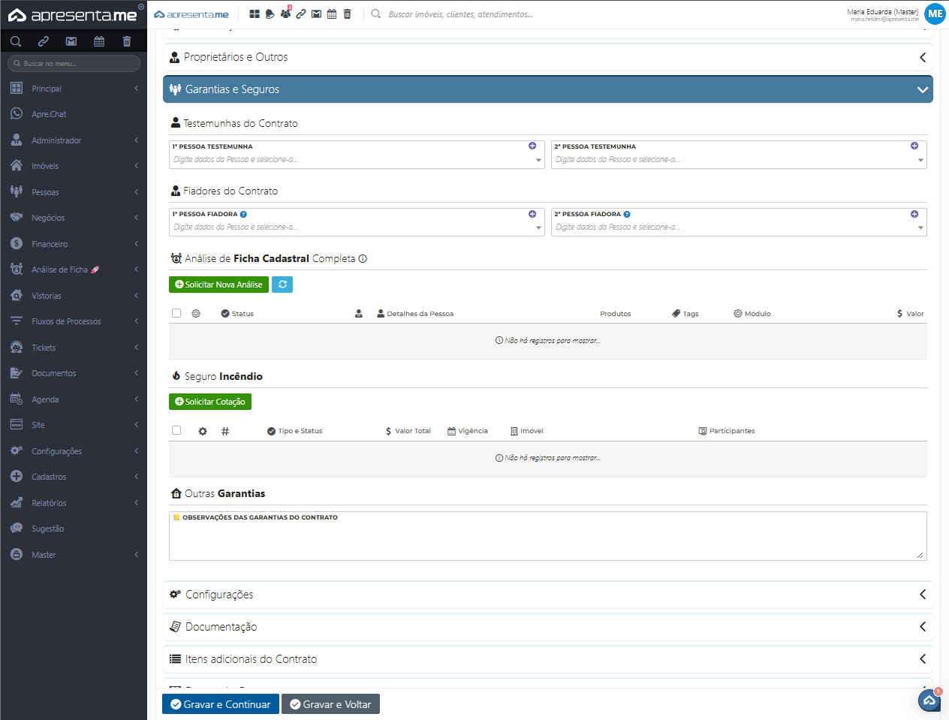
Task: Select all rows in Análise de Ficha table
Action: 176,313
